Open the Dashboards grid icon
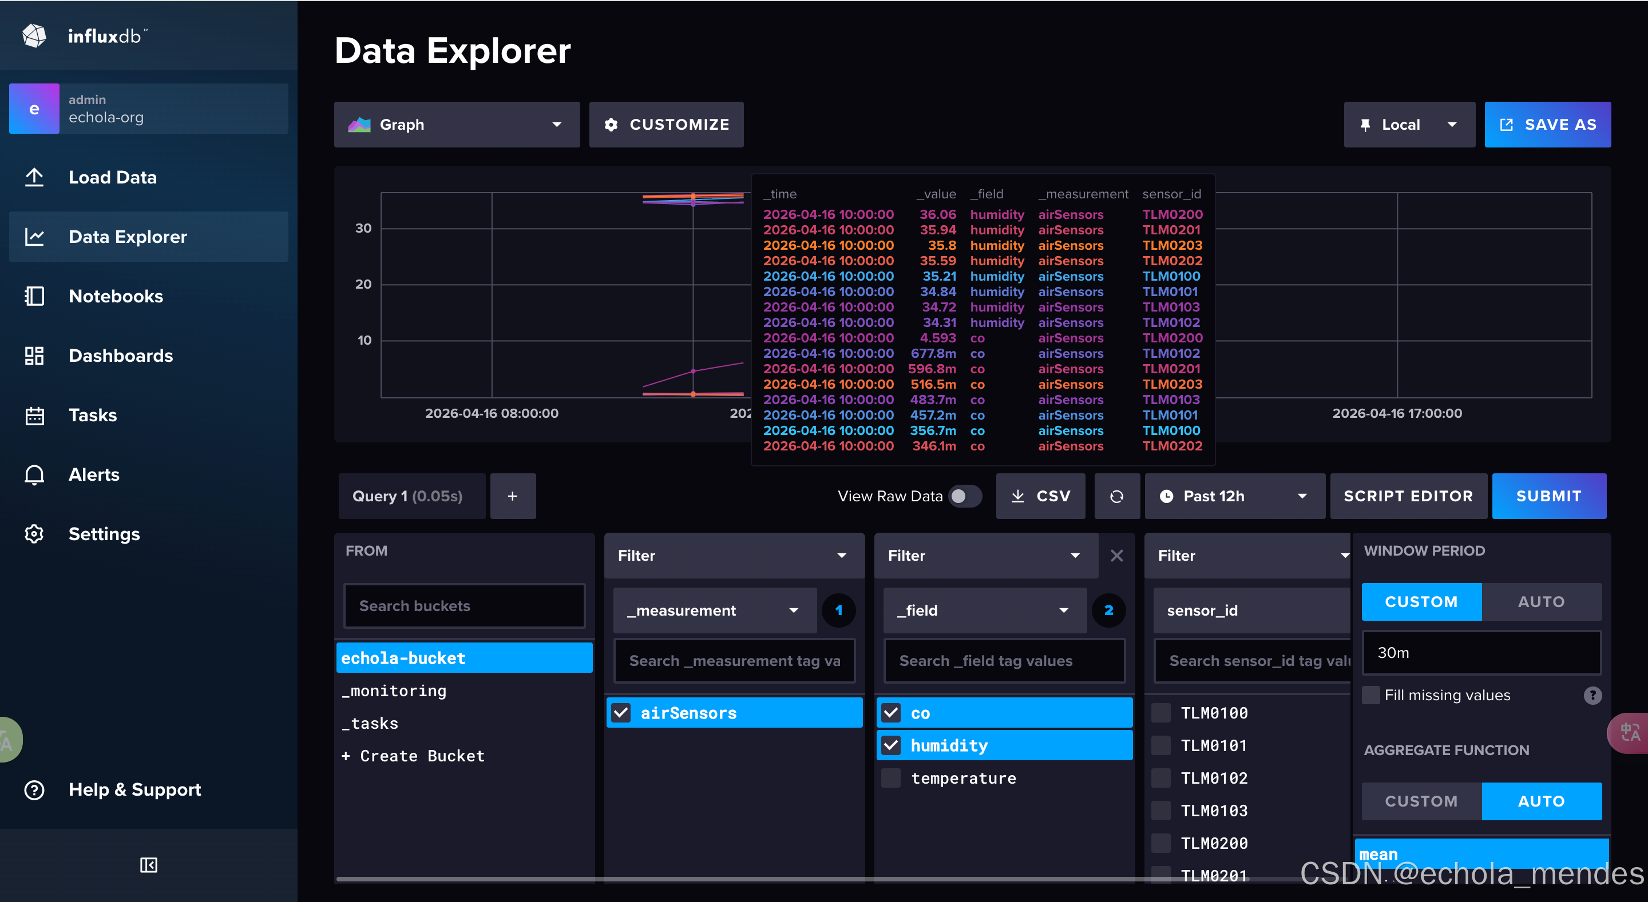 34,356
